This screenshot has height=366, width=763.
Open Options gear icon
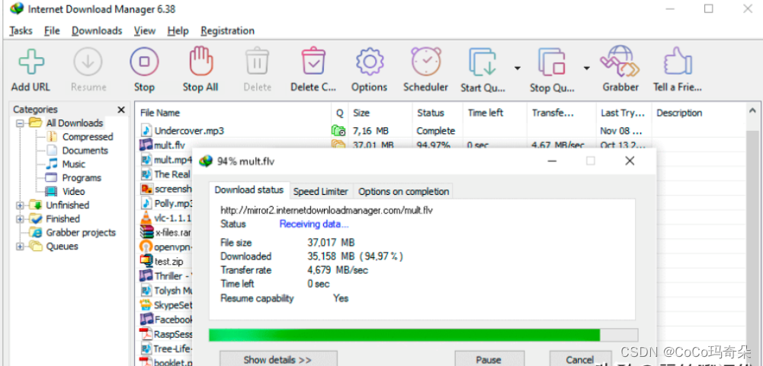tap(370, 62)
